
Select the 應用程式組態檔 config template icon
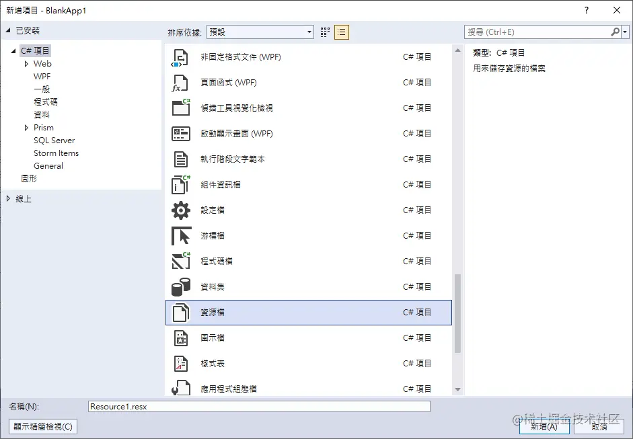point(180,388)
